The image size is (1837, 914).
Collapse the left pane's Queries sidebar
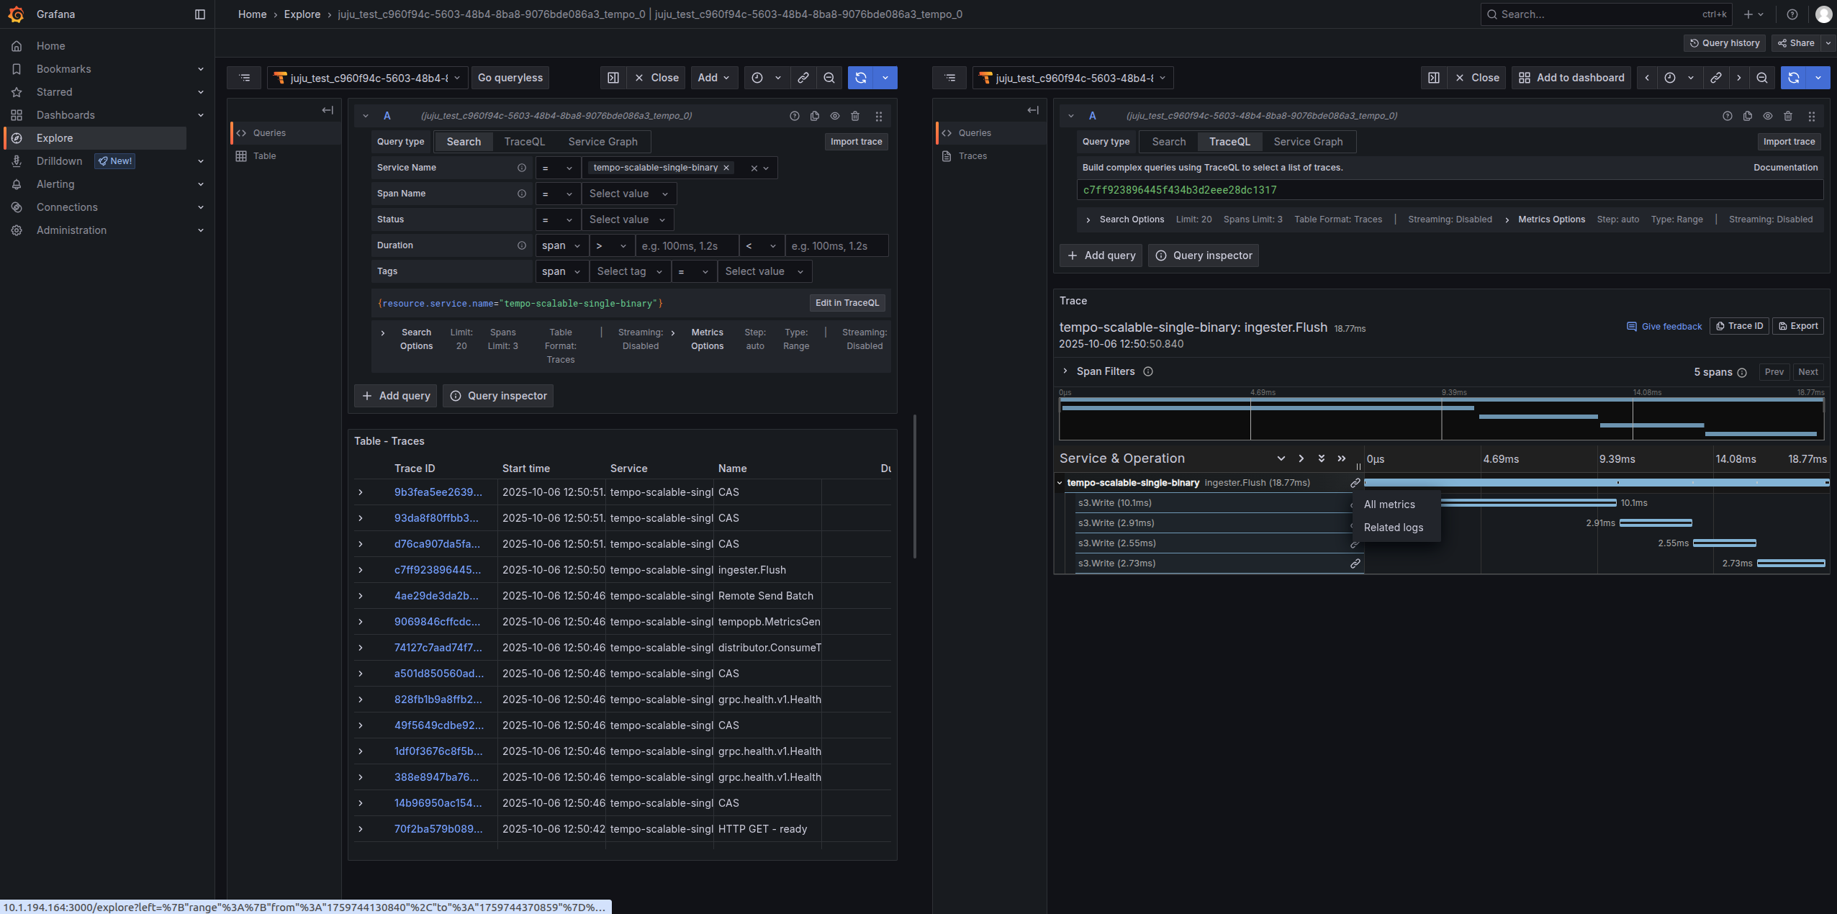328,110
